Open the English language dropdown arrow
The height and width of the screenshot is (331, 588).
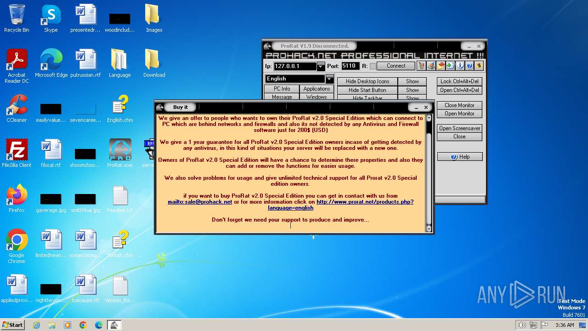pos(329,79)
